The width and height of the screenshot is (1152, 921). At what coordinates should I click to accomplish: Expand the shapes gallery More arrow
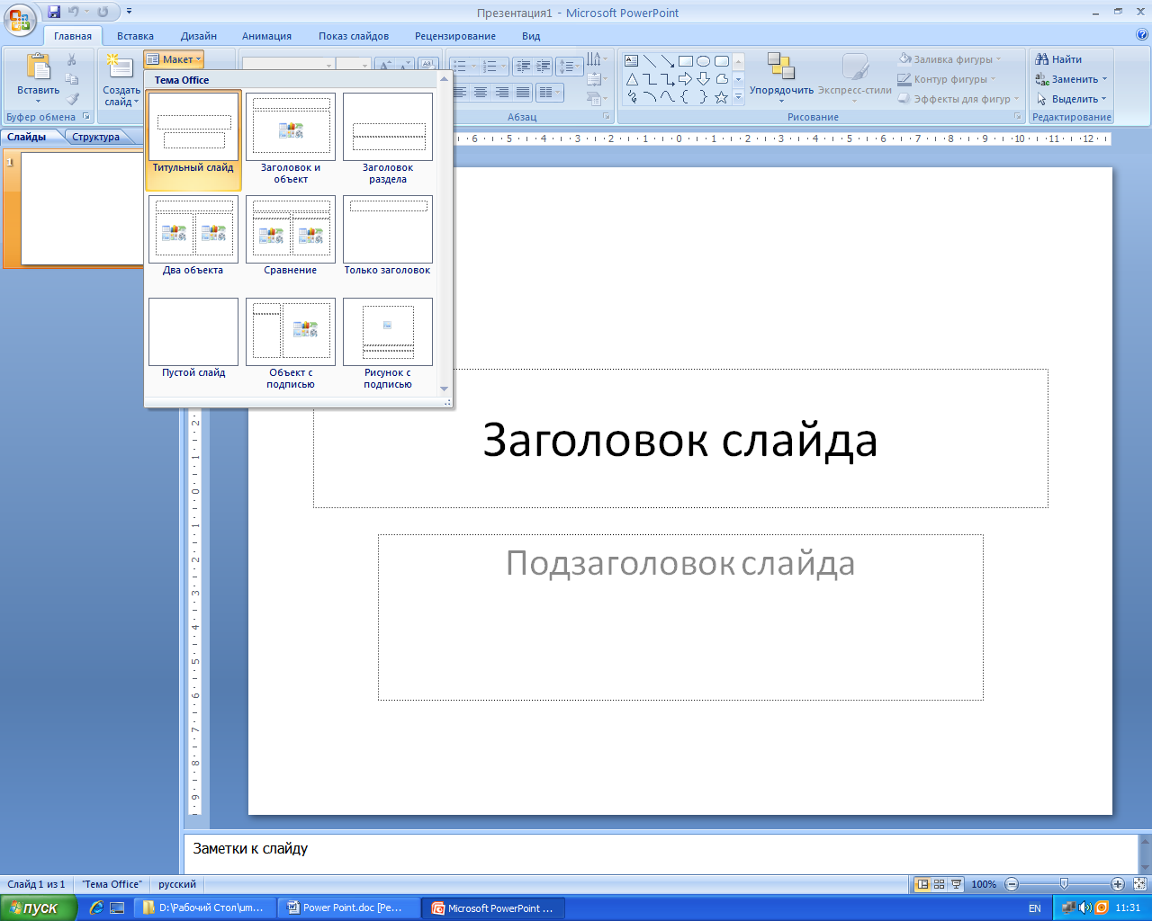pyautogui.click(x=739, y=96)
